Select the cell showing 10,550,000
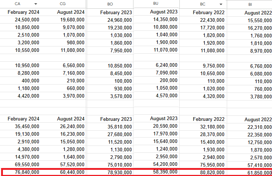 tap(27, 50)
